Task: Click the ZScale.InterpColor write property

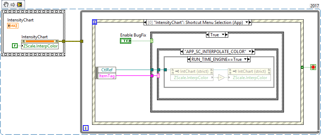Action: 249,77
